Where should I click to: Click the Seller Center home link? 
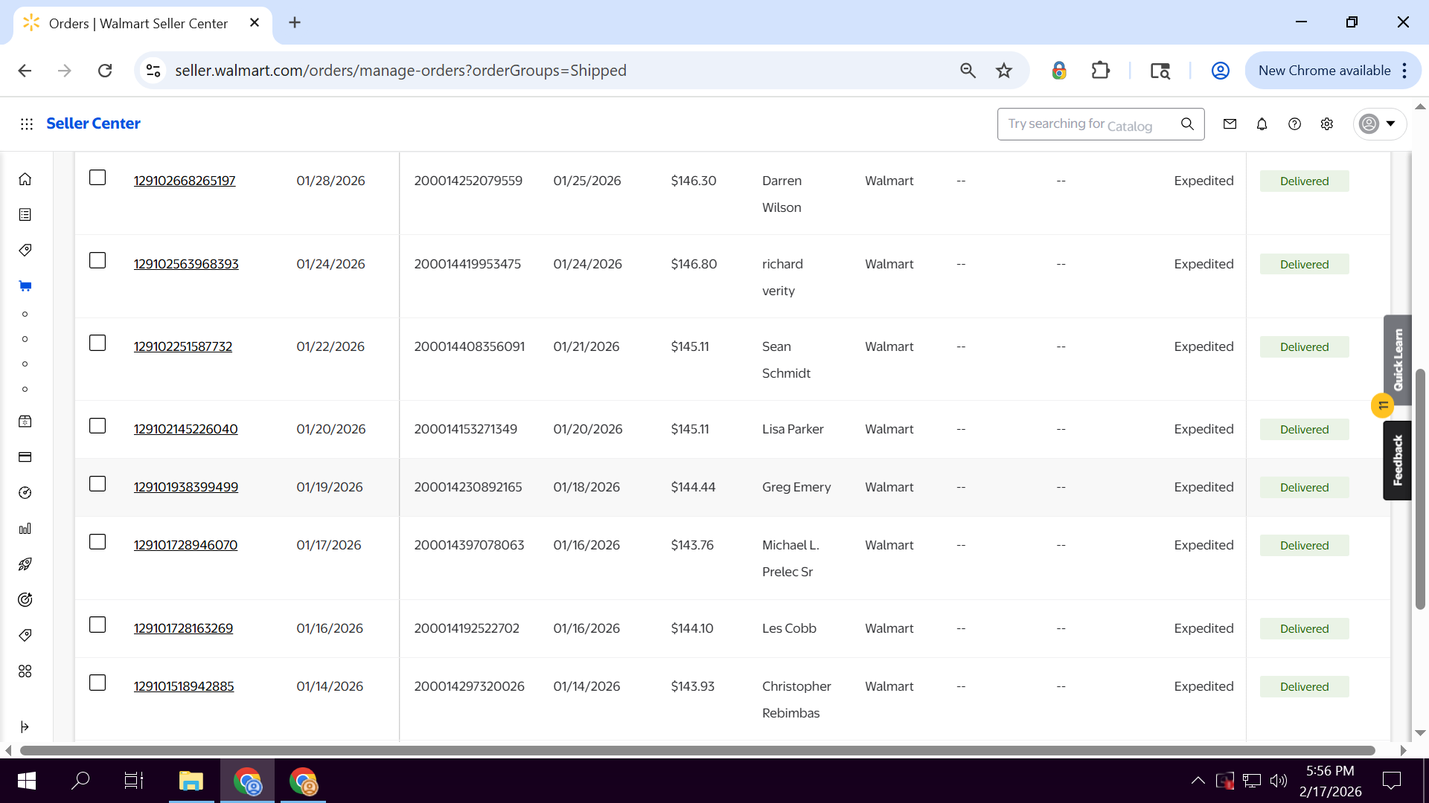[93, 123]
